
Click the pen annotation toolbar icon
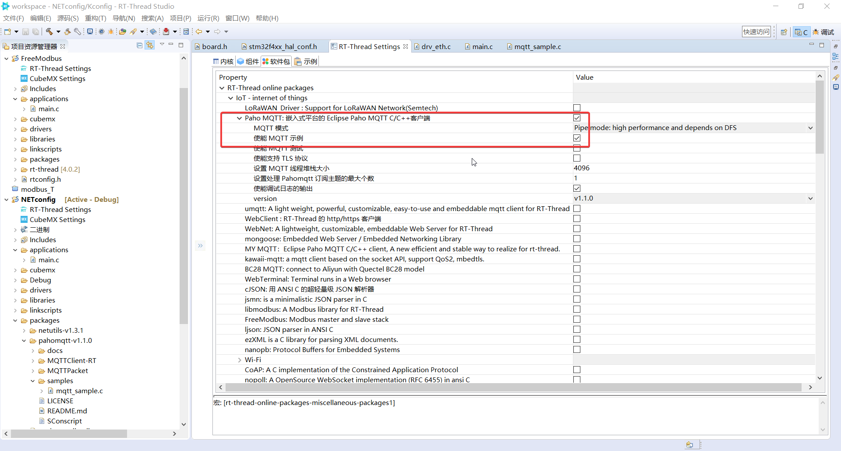133,32
